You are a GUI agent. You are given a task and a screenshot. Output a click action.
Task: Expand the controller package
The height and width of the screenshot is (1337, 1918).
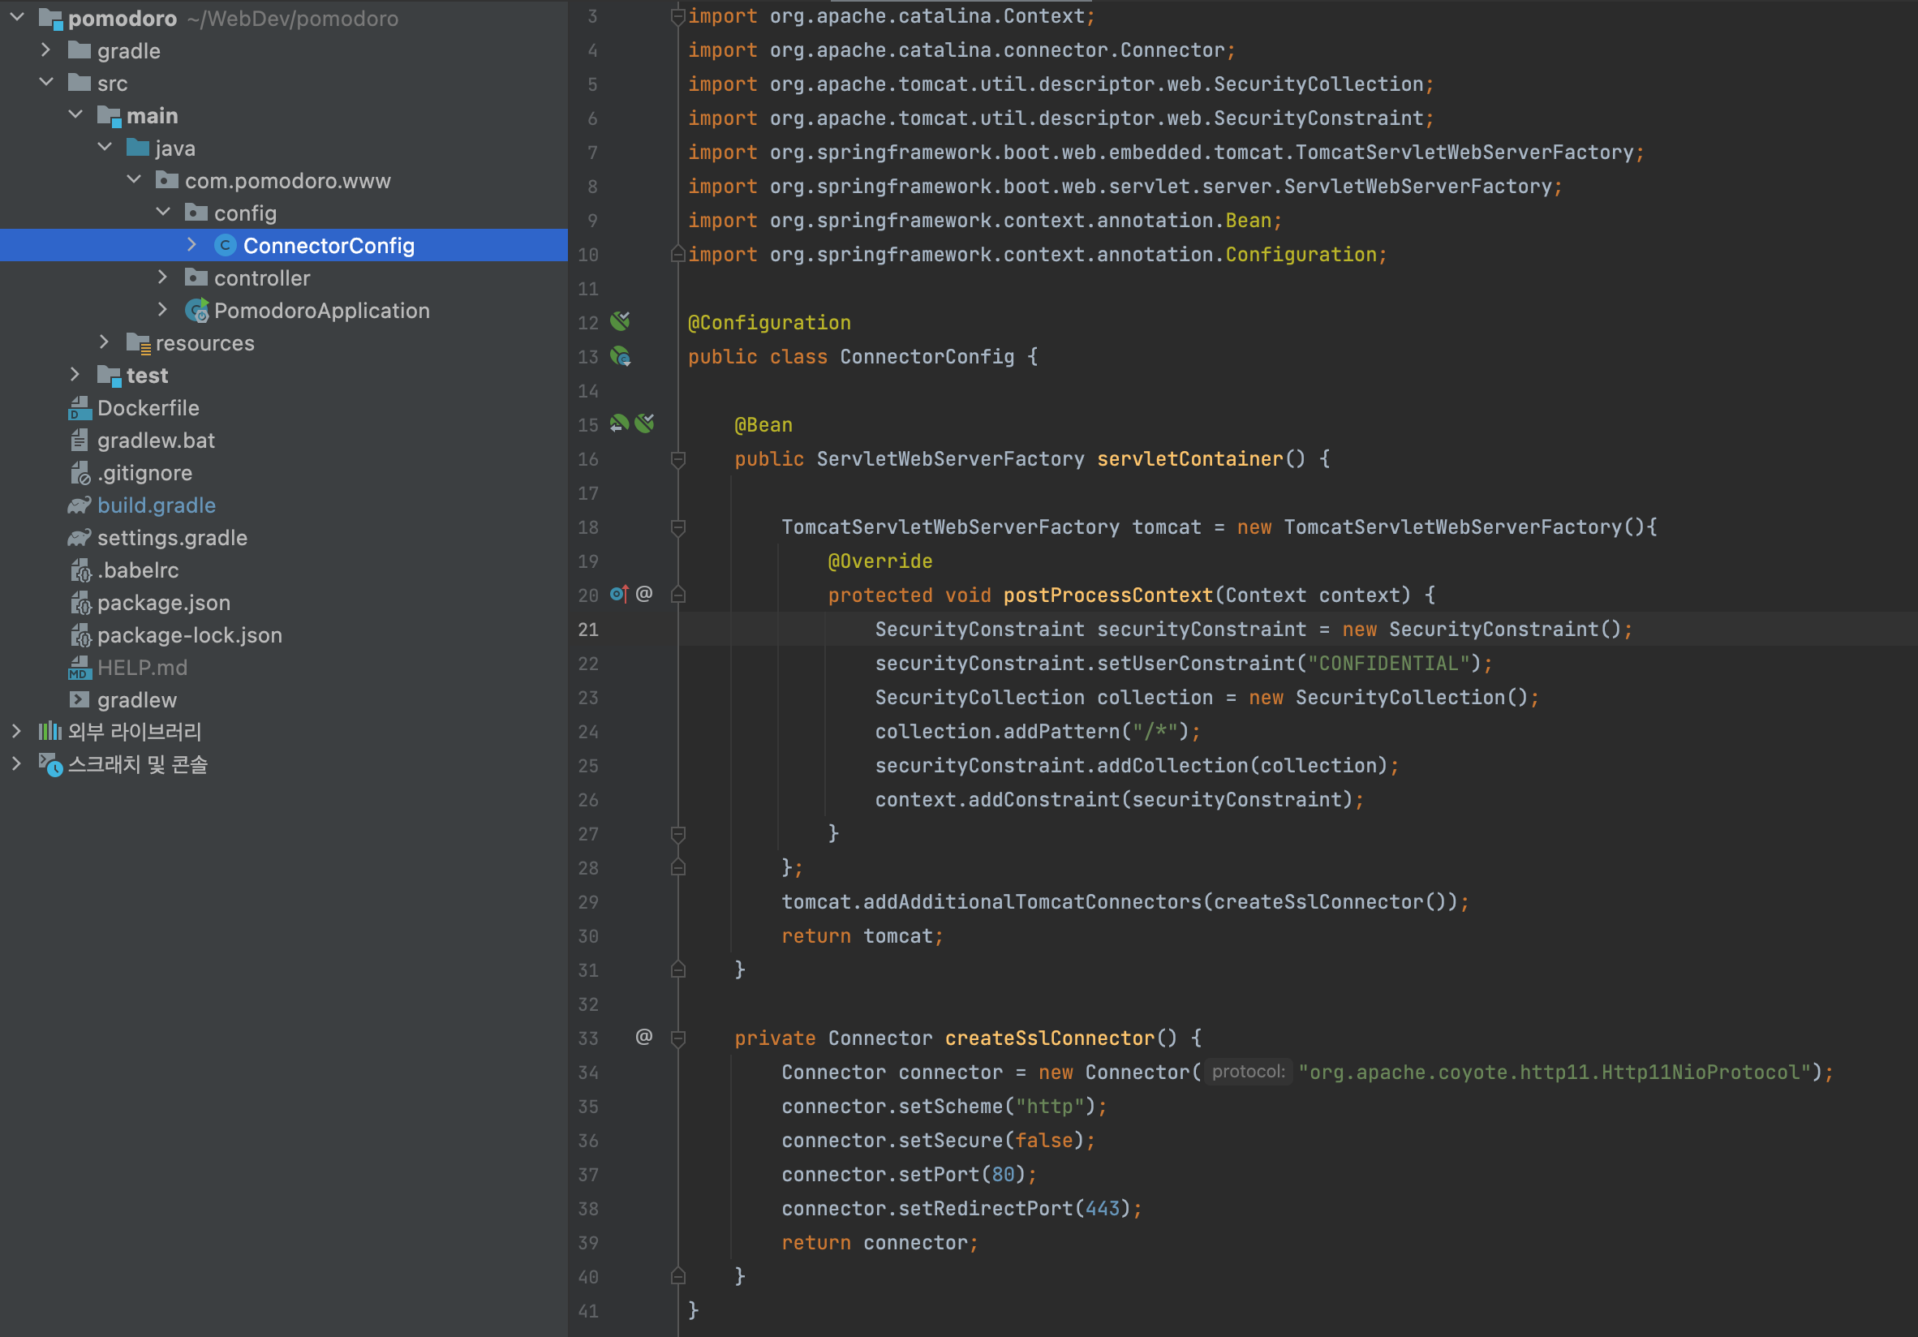coord(163,277)
